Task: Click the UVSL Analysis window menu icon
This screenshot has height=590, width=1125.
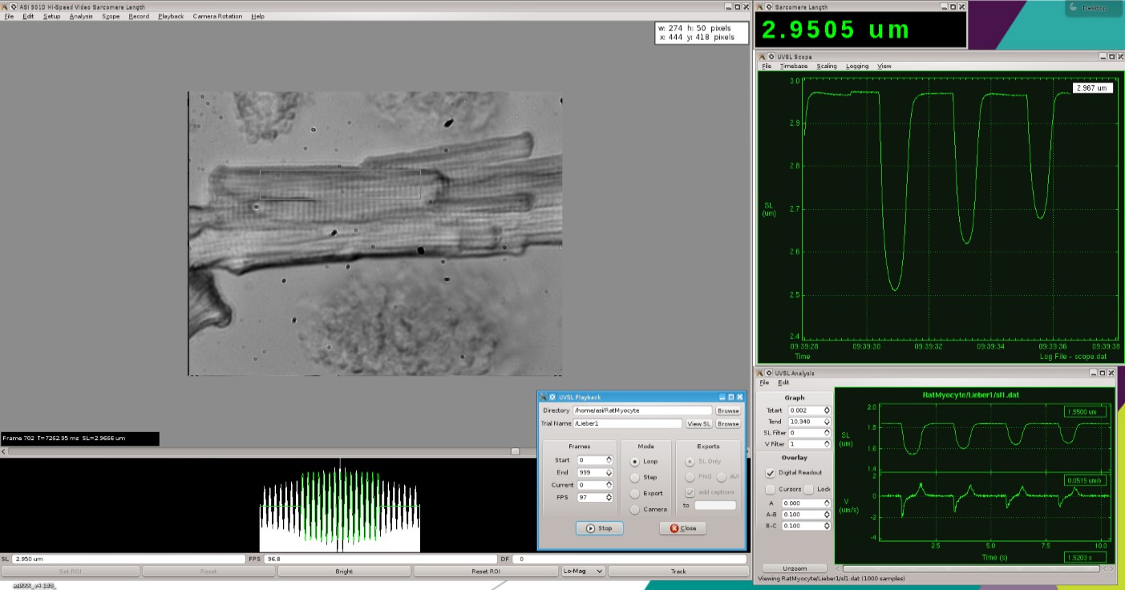Action: (760, 373)
